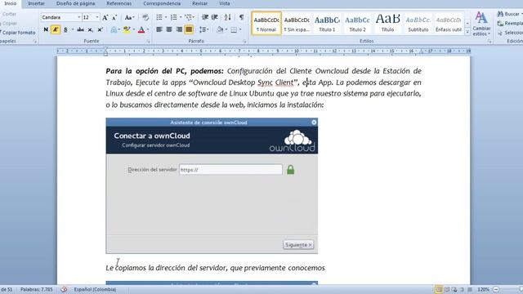Switch to the Inicio tab
Viewport: 523px width, 294px height.
point(11,3)
